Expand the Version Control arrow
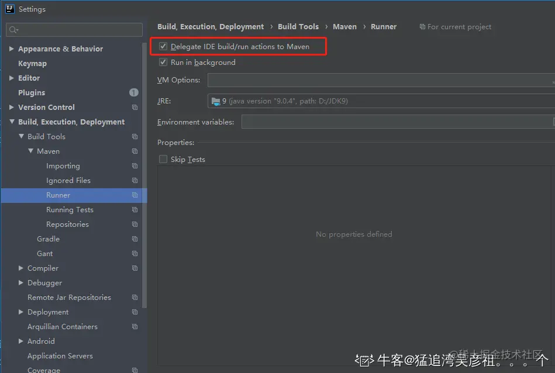 (x=11, y=107)
